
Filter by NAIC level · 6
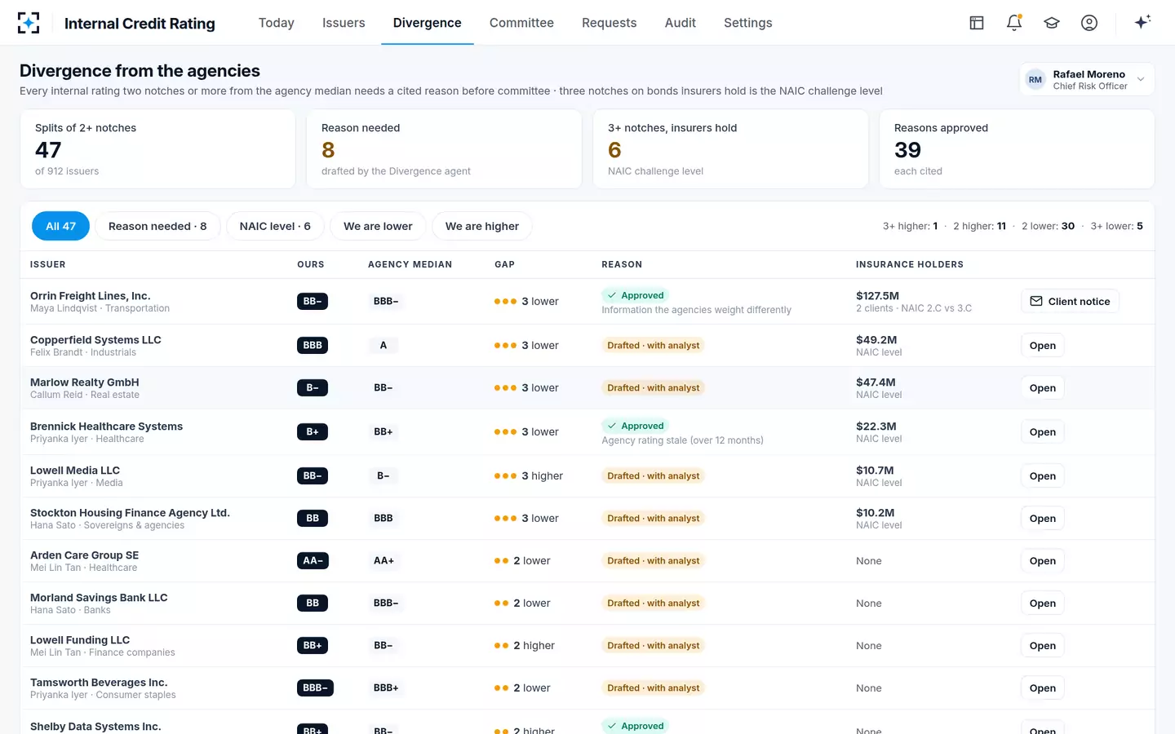tap(275, 226)
